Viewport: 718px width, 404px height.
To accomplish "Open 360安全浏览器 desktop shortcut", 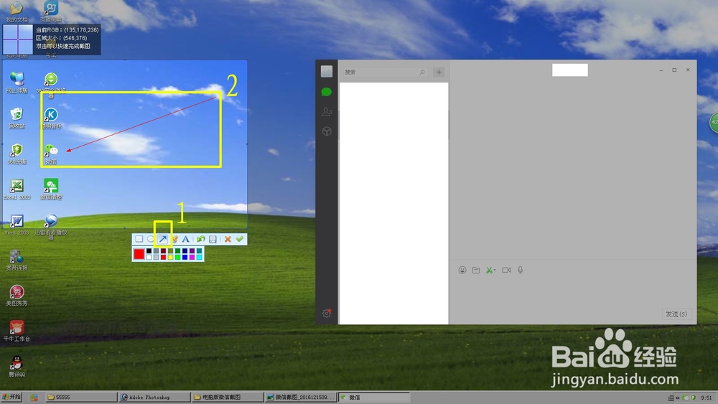I will click(51, 85).
